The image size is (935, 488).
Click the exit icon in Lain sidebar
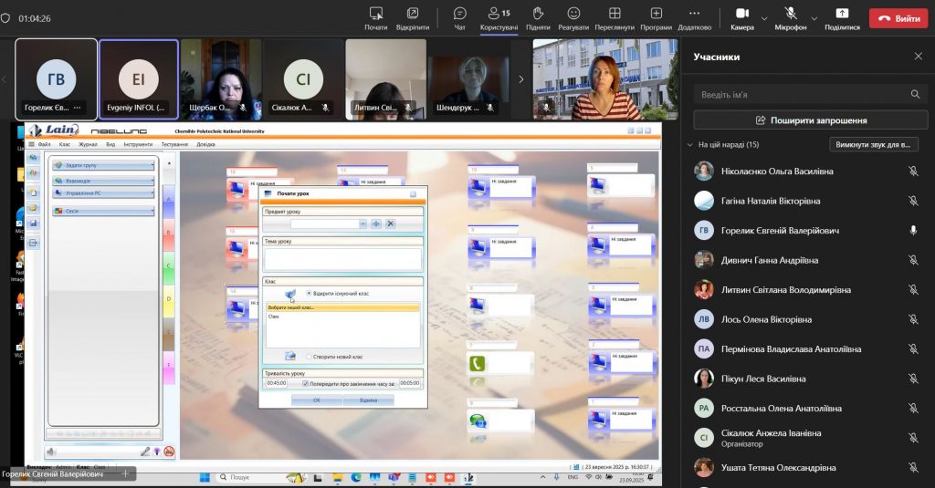pos(34,243)
